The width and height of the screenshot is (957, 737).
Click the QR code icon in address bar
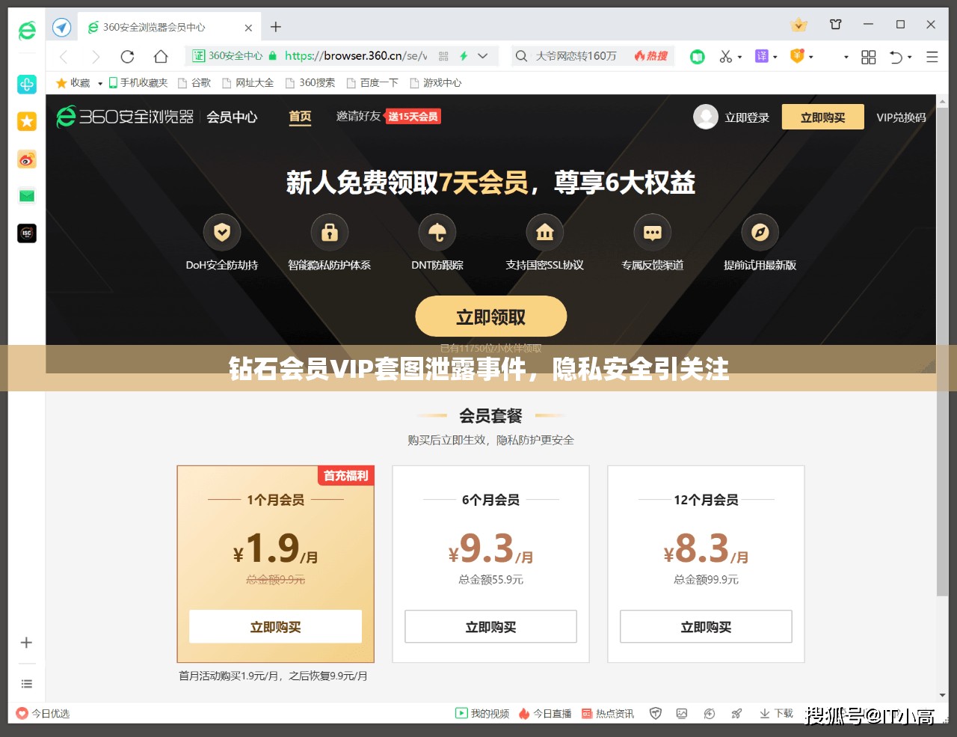click(443, 56)
